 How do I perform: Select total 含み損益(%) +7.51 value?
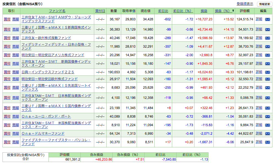(x=140, y=159)
